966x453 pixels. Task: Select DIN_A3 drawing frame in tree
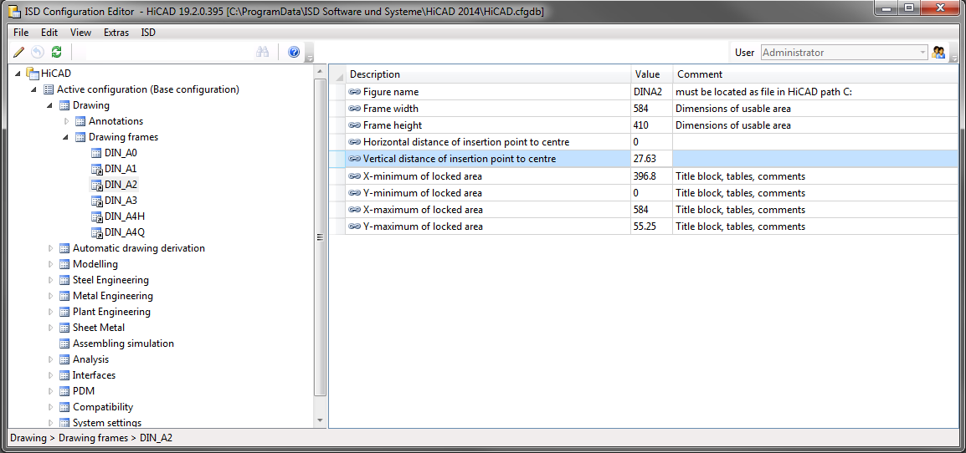[121, 201]
